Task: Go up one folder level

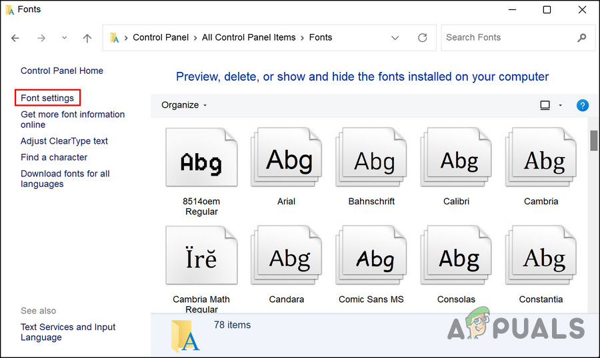Action: (87, 38)
